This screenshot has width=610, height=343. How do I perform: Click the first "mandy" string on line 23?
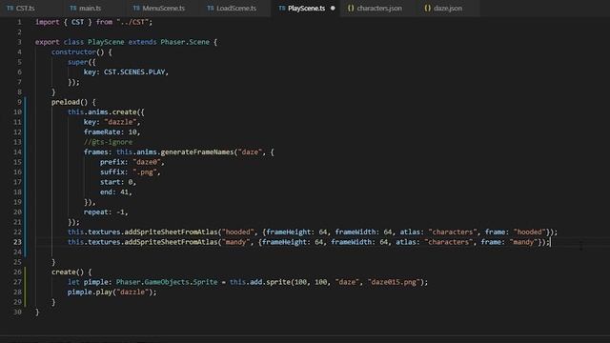(235, 242)
